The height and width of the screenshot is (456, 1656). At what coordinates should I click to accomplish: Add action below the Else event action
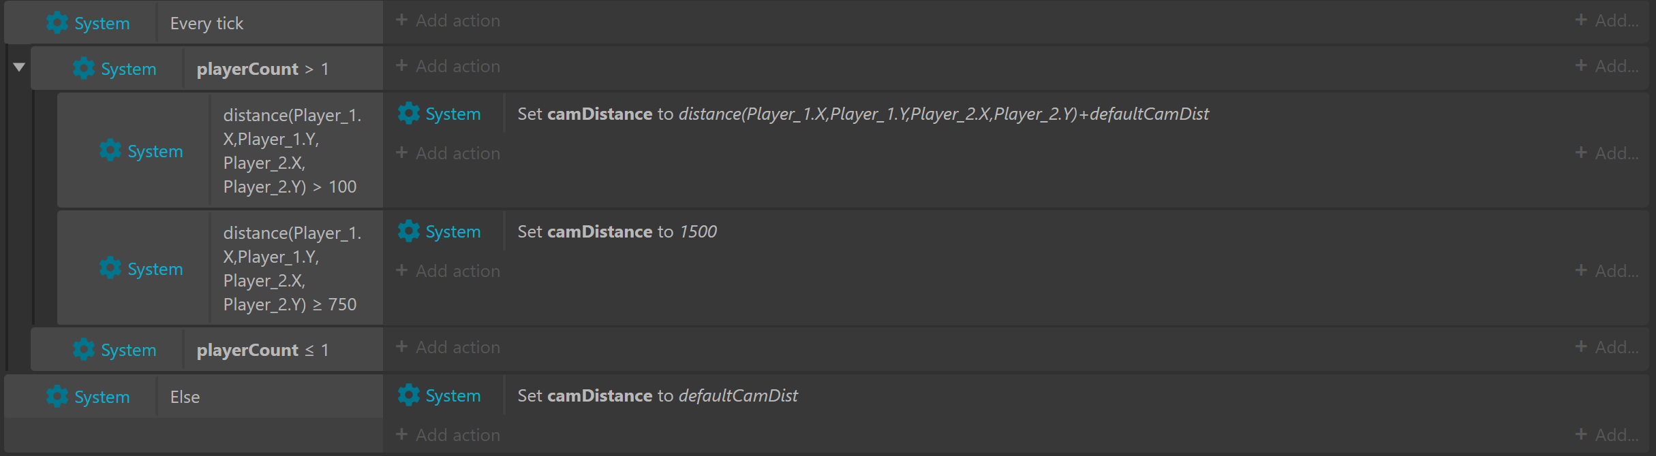pyautogui.click(x=448, y=435)
